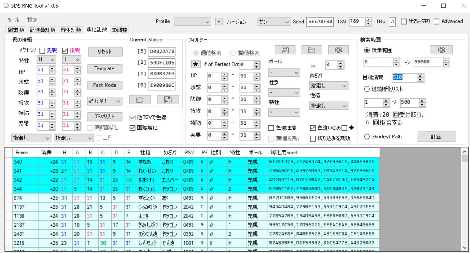
Task: Save the current filter settings
Action: 285,50
